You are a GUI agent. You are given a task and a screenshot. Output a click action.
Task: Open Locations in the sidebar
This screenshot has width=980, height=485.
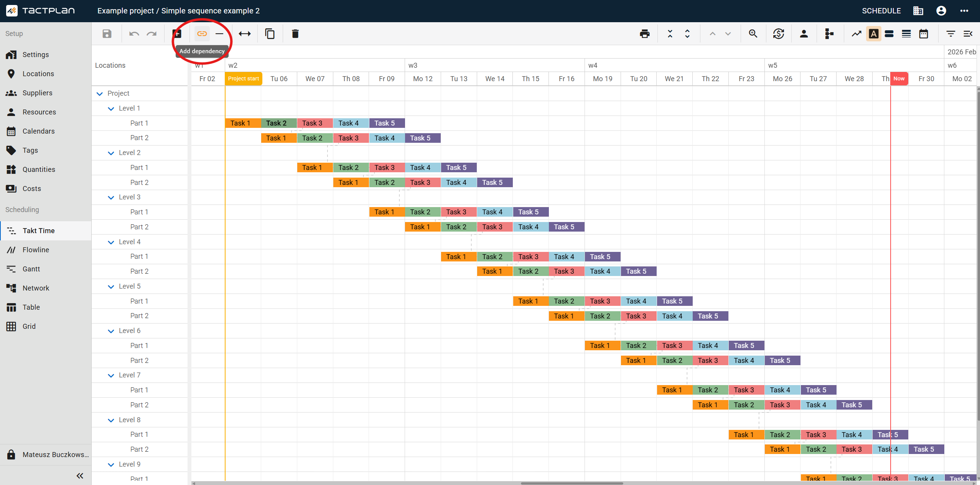point(46,74)
